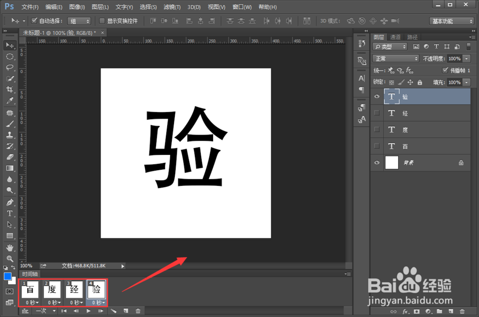This screenshot has height=317, width=479.
Task: Enable the 显示变换控件 checkbox
Action: 102,21
